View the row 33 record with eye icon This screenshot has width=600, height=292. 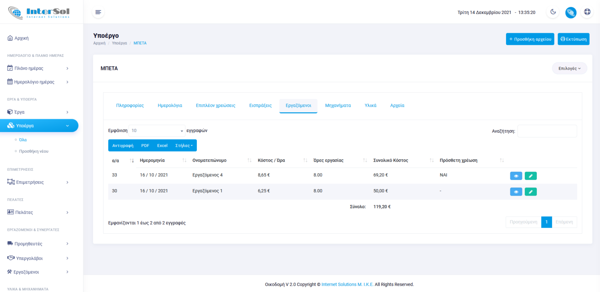[516, 176]
